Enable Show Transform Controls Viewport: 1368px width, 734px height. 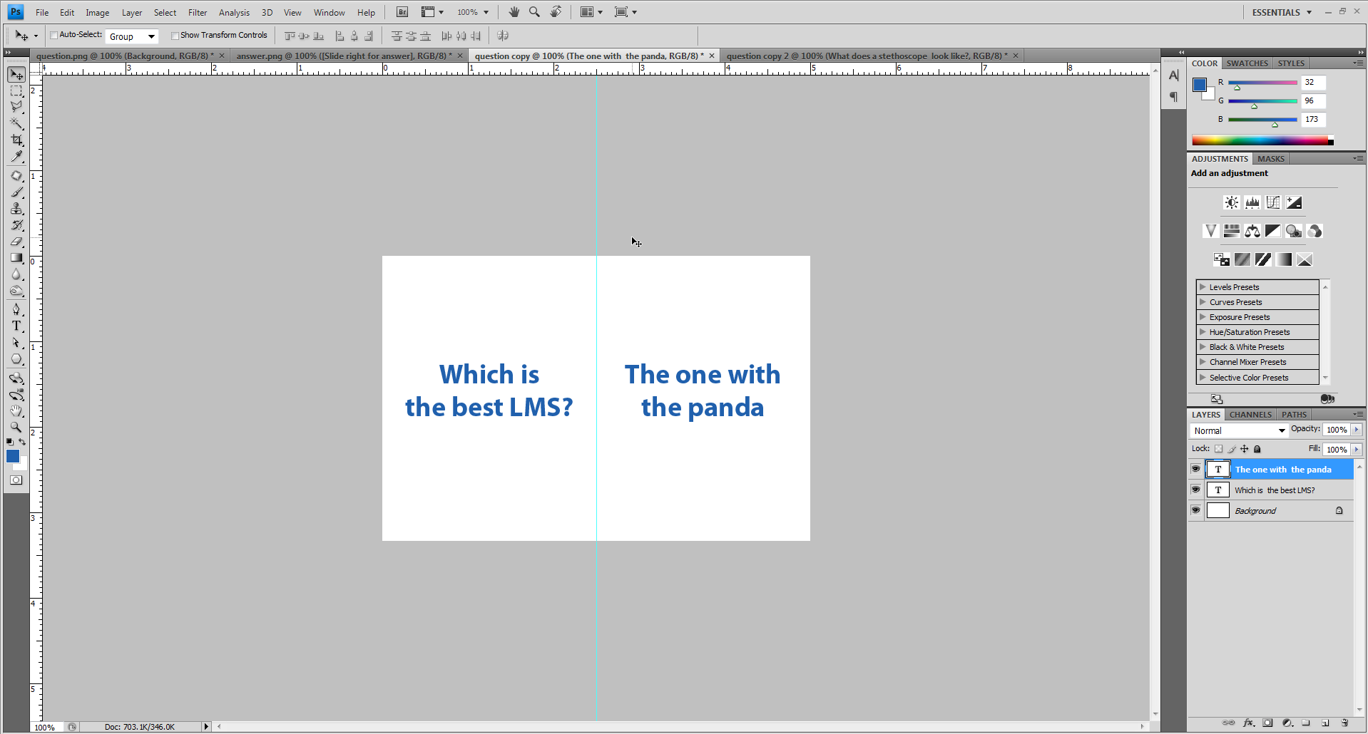click(175, 35)
